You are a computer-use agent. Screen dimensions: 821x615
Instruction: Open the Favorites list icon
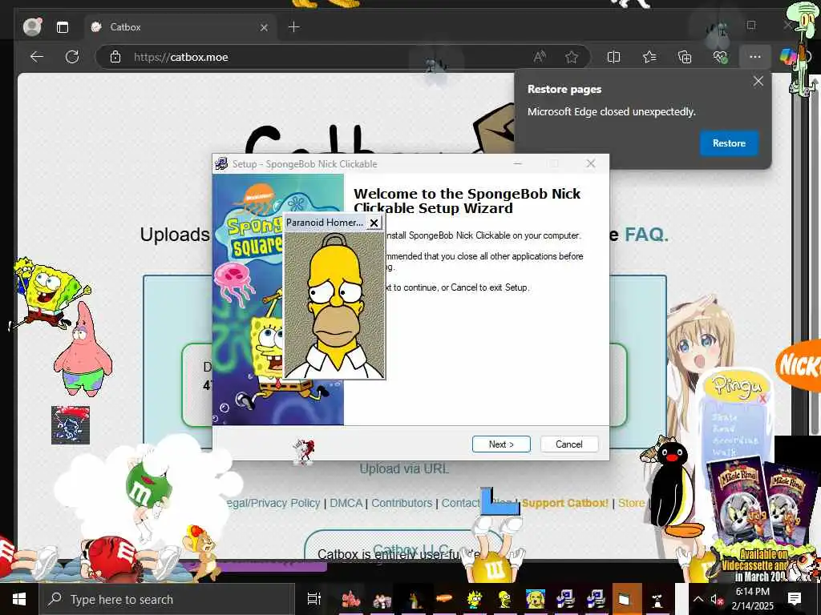[x=649, y=57]
